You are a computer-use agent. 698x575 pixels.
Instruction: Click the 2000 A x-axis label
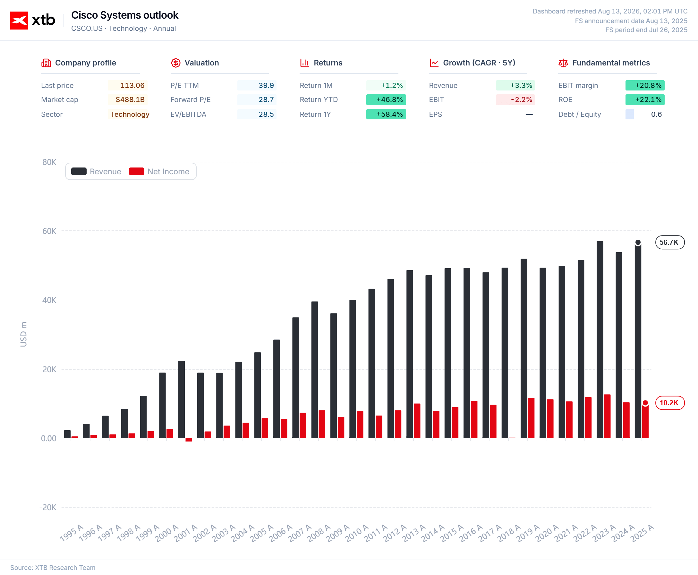coord(166,533)
